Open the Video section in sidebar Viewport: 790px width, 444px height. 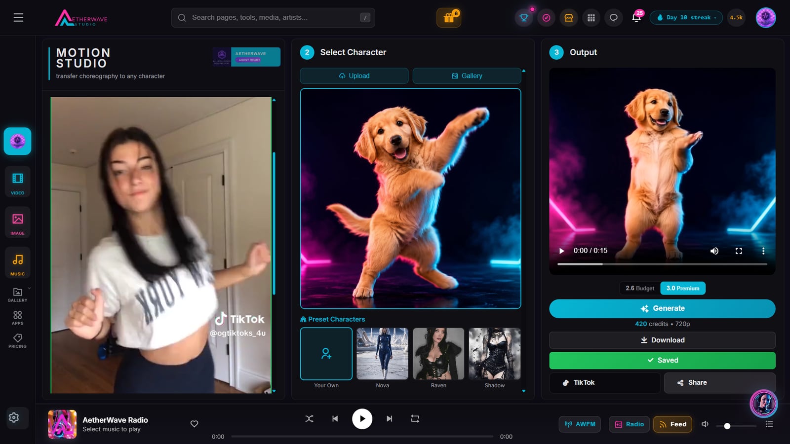tap(18, 182)
